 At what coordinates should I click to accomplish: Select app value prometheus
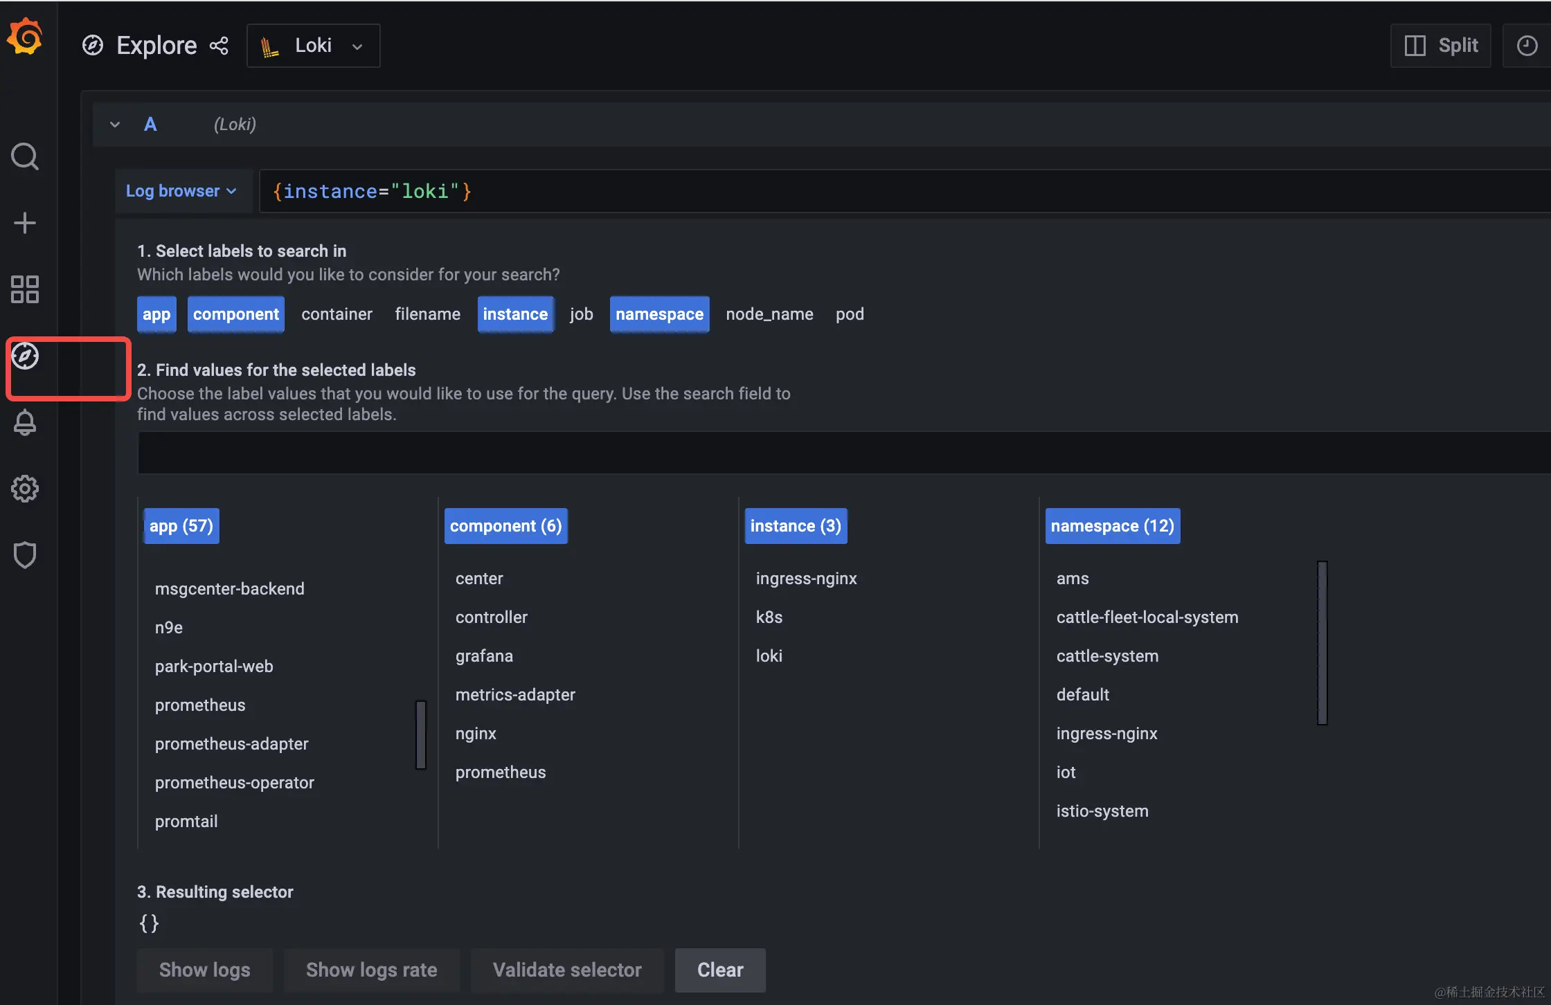click(200, 705)
